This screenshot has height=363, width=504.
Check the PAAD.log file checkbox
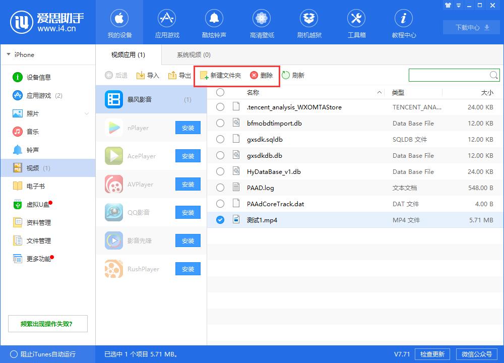tap(220, 188)
